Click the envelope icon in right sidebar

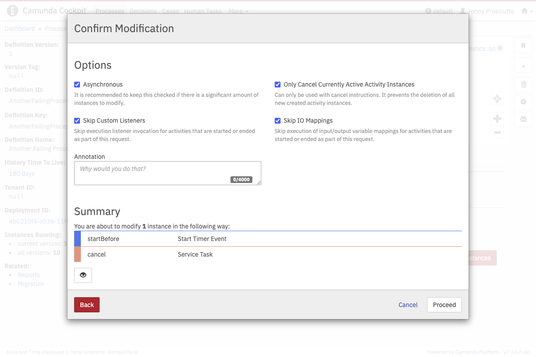click(523, 119)
